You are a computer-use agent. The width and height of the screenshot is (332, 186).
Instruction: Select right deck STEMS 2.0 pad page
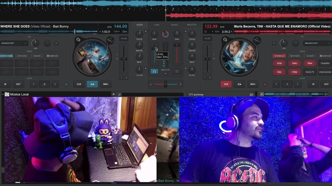pos(279,56)
